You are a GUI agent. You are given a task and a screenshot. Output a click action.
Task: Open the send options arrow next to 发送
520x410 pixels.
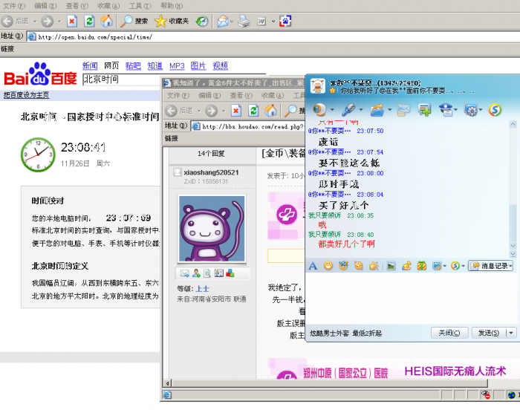(x=511, y=333)
